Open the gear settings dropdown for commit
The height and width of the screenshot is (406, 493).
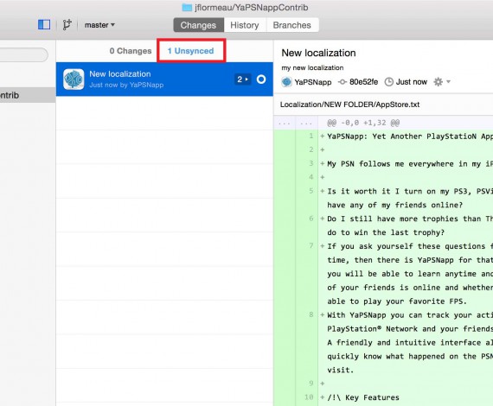point(442,82)
